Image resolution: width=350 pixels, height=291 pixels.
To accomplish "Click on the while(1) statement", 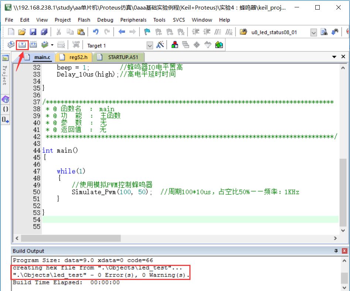I will (71, 171).
